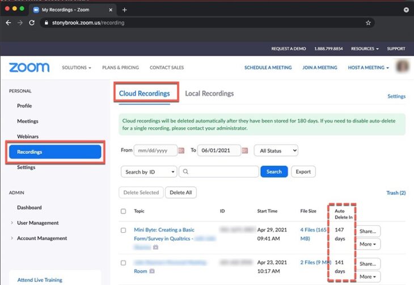Open More menu for Mini Byte recording

tap(369, 244)
